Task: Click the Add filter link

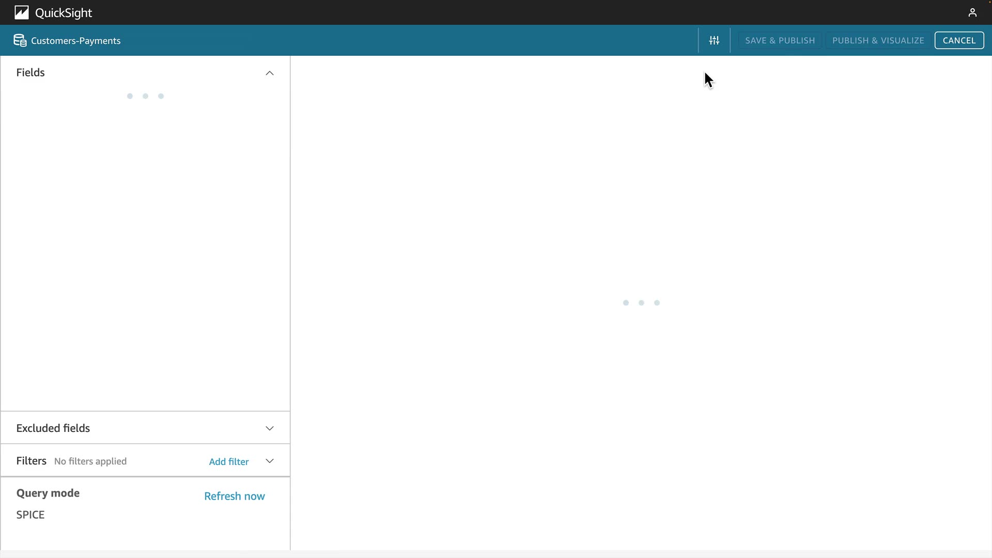Action: [x=228, y=461]
